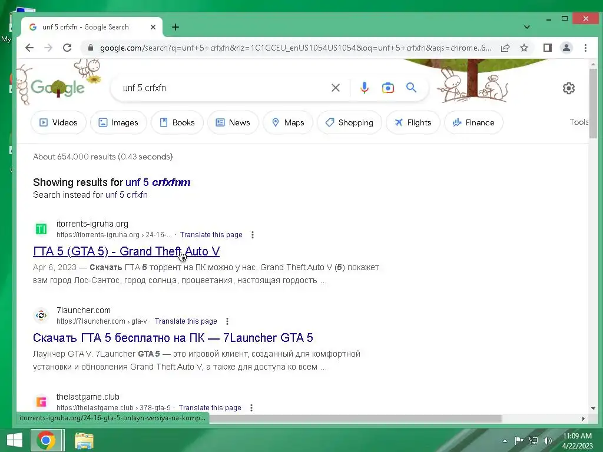The image size is (603, 452).
Task: Close the Google Search tab
Action: (x=153, y=27)
